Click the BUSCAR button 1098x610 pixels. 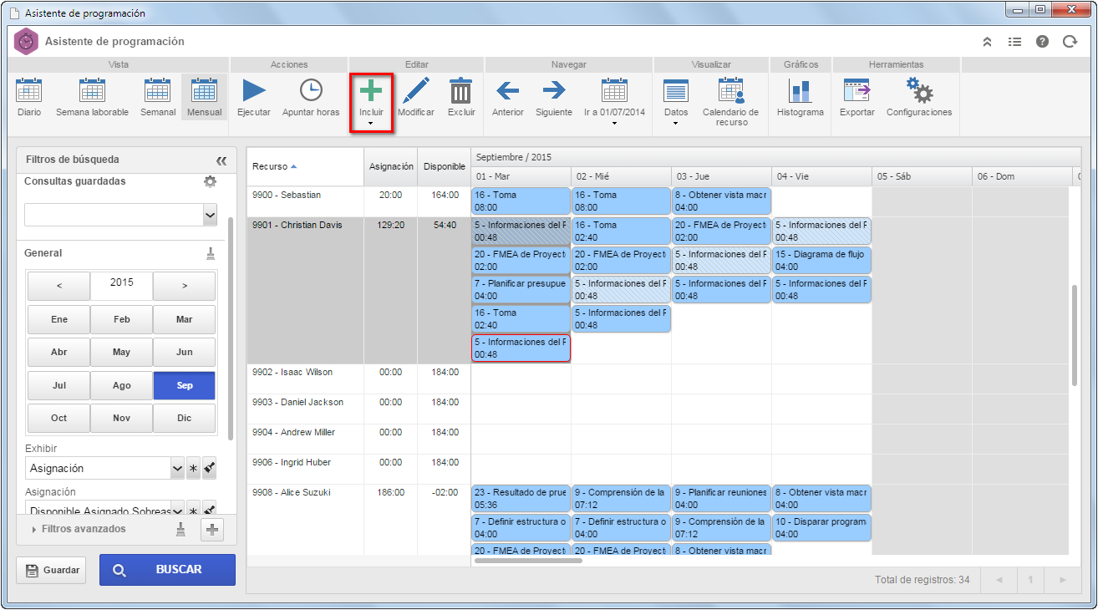pos(167,570)
